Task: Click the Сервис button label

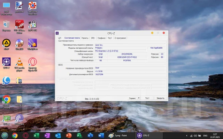Action: point(132,98)
